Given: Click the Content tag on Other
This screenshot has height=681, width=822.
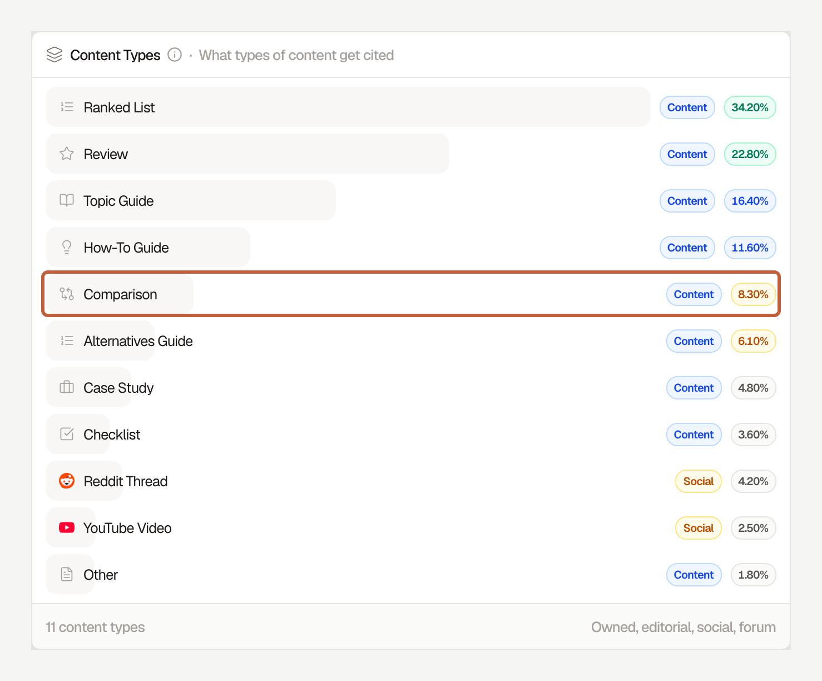Looking at the screenshot, I should pos(694,575).
